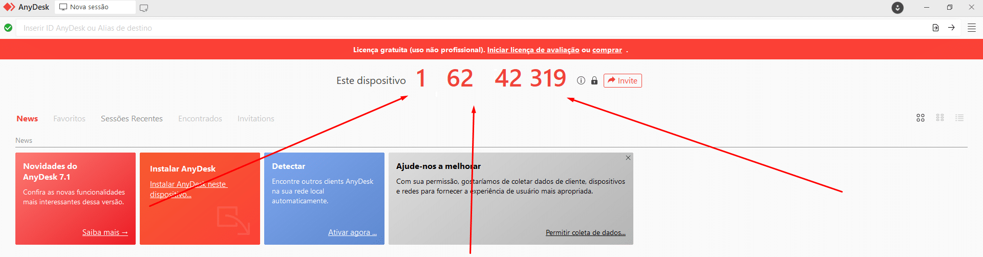Click the Invite button
983x257 pixels.
pyautogui.click(x=623, y=80)
